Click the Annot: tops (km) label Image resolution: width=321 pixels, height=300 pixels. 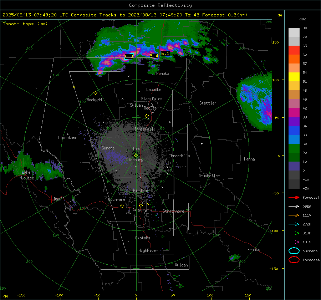pyautogui.click(x=25, y=24)
